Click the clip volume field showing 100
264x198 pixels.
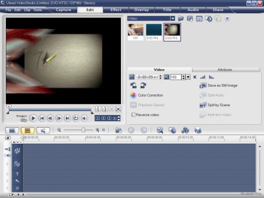pyautogui.click(x=176, y=77)
